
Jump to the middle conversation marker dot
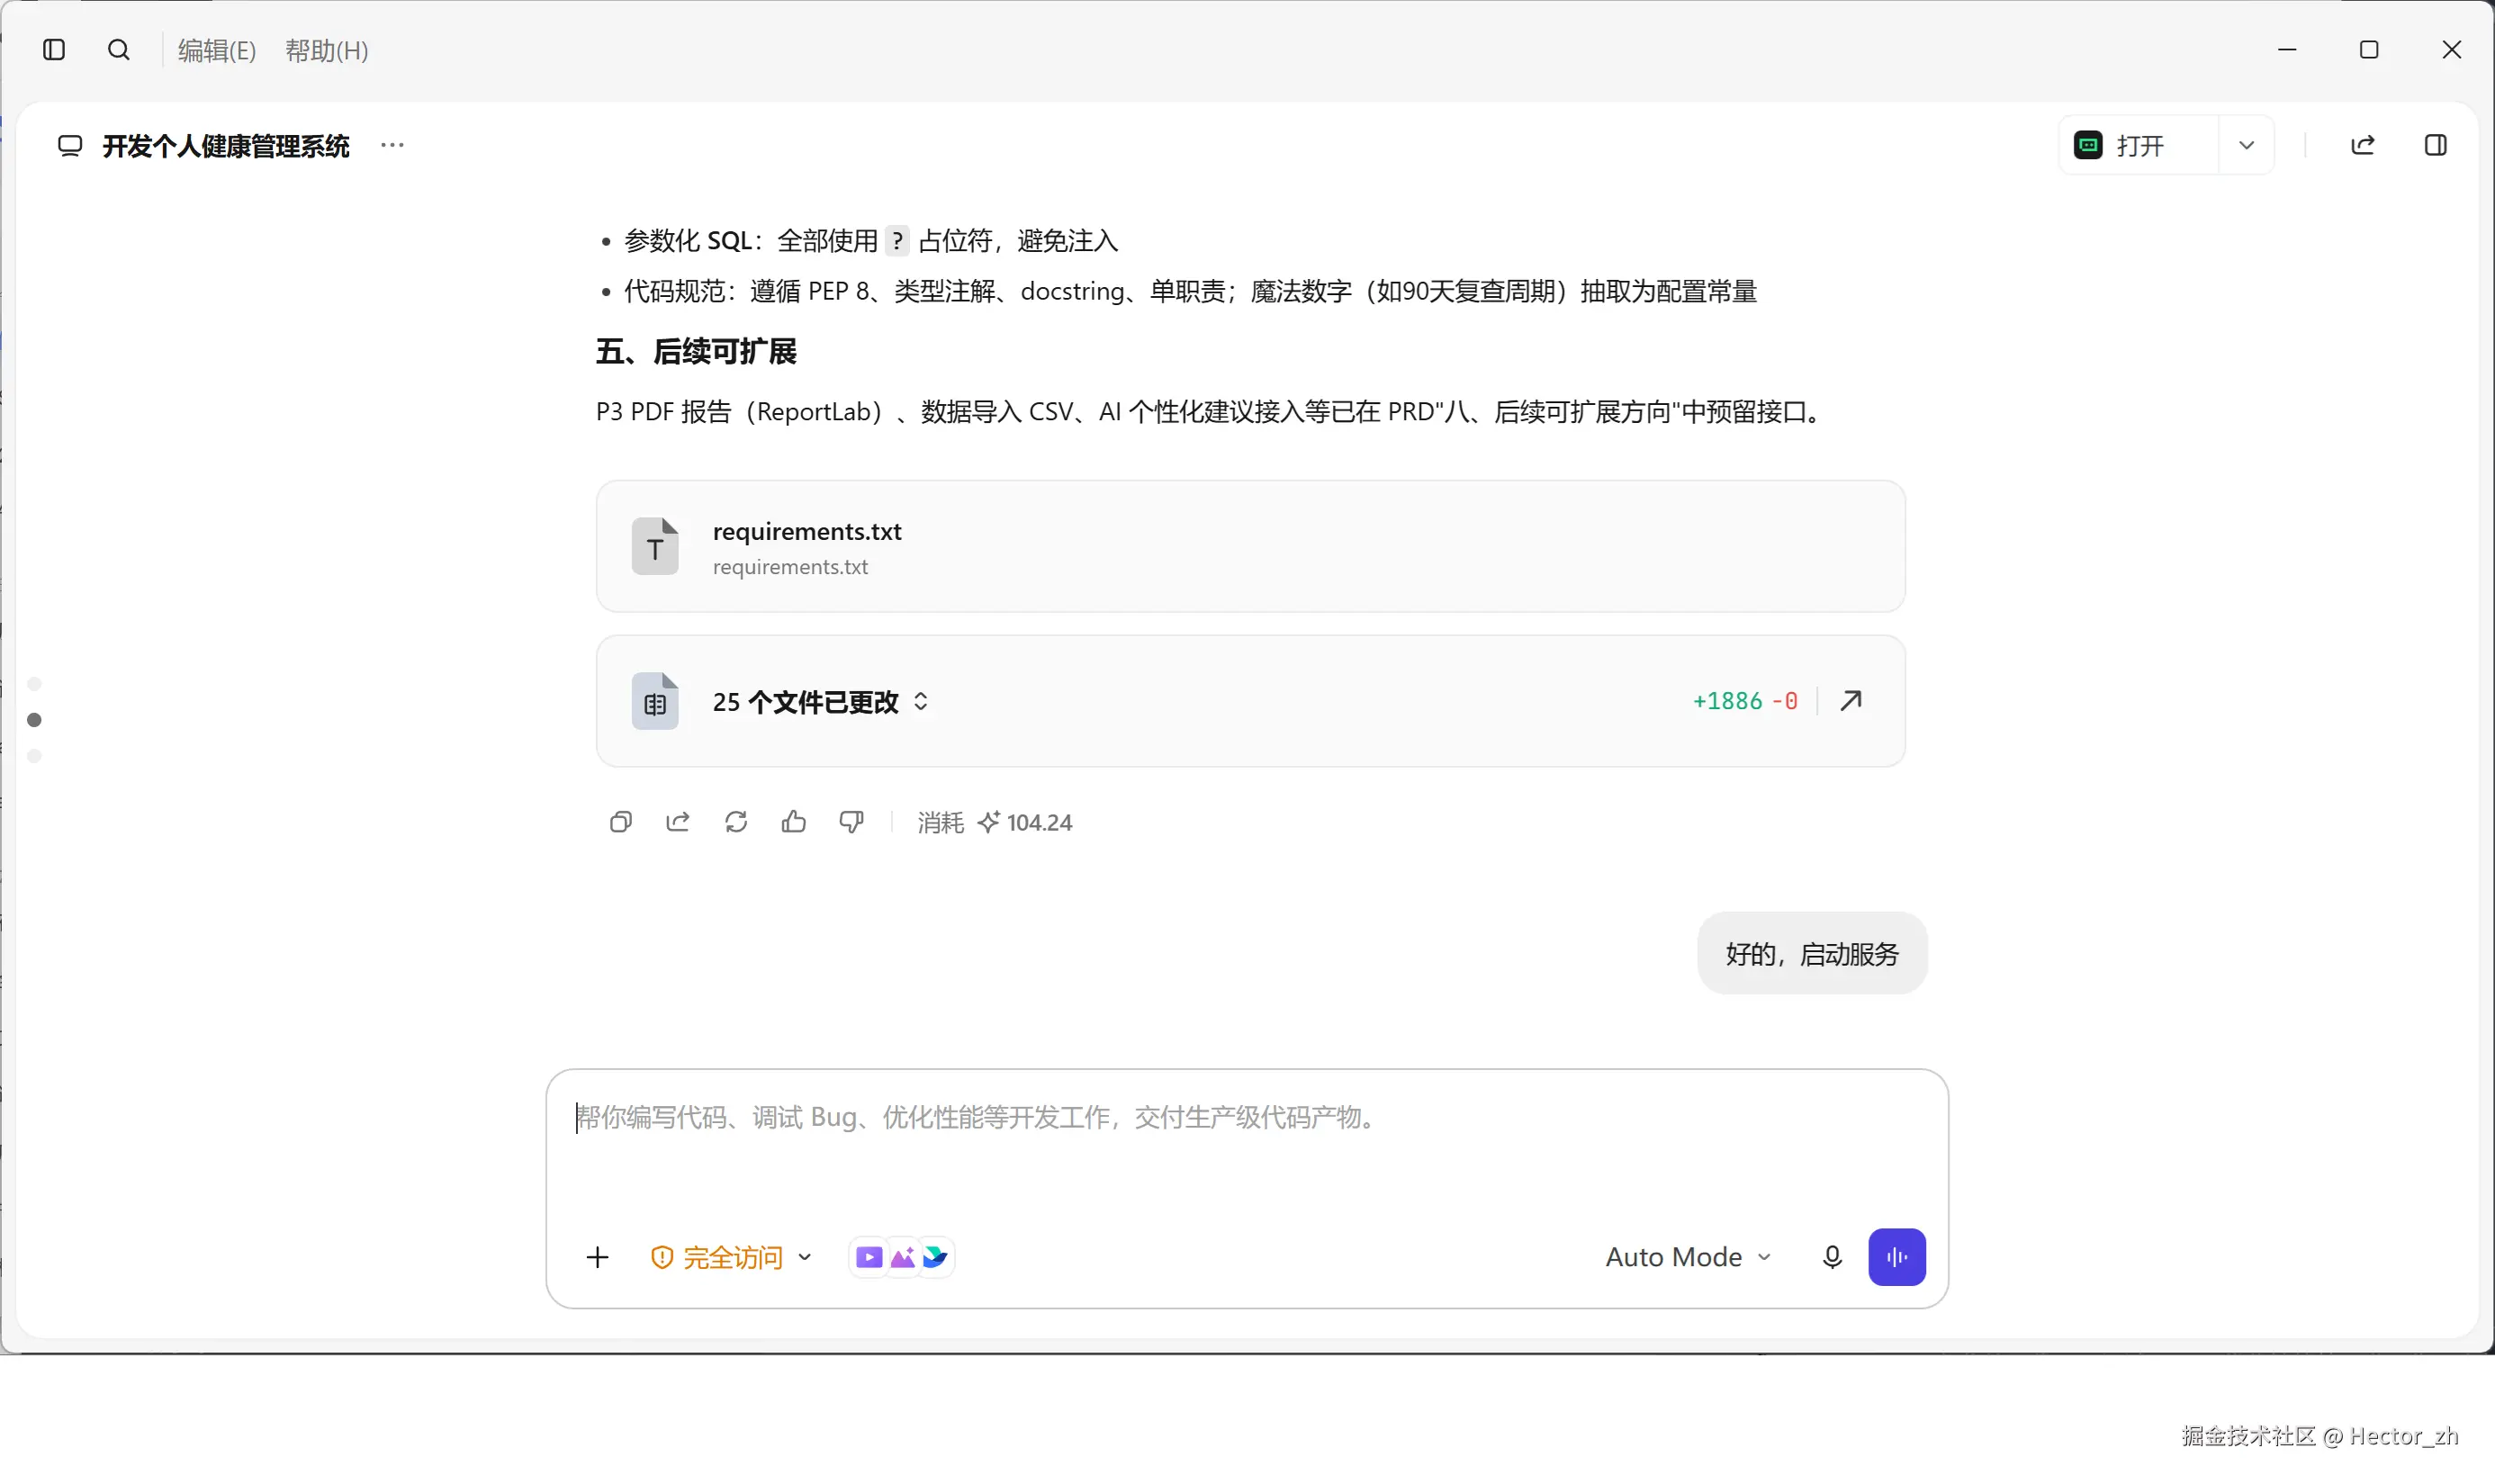click(x=34, y=720)
